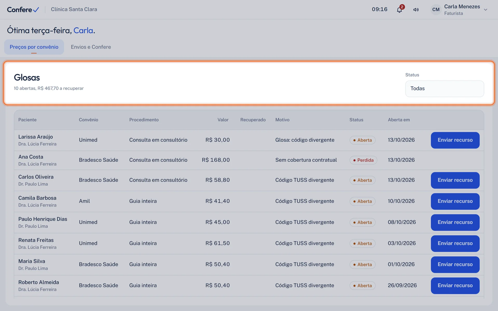Image resolution: width=498 pixels, height=311 pixels.
Task: Click the date 08/10/2026
Action: (x=402, y=222)
